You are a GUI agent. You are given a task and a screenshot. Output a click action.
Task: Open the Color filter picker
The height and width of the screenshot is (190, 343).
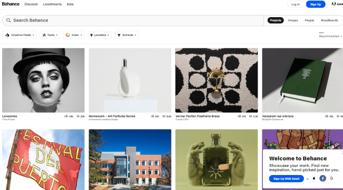click(x=73, y=35)
